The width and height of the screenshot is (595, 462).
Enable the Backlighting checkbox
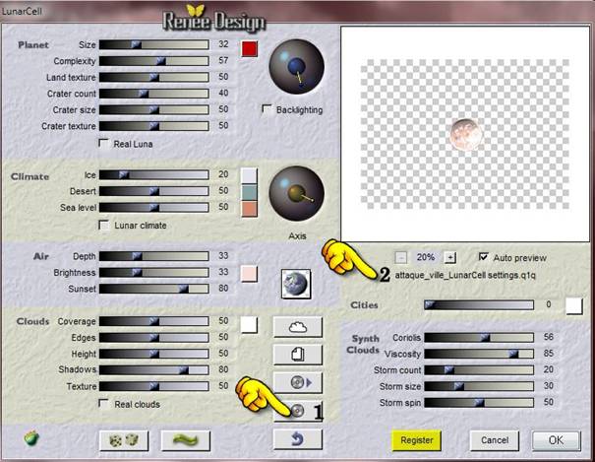point(267,109)
